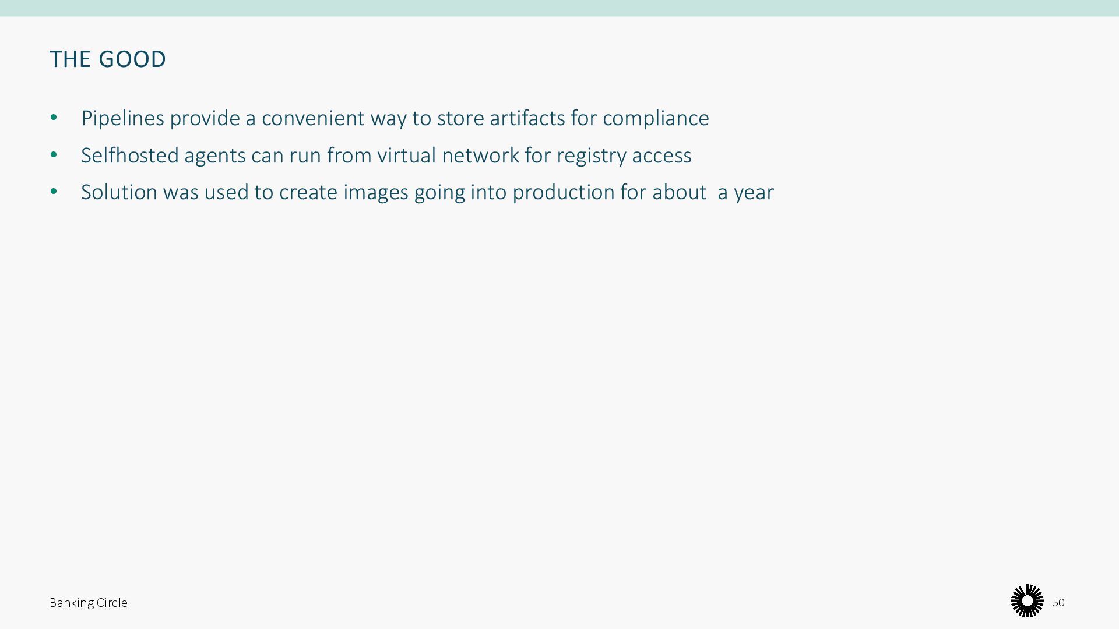The width and height of the screenshot is (1119, 629).
Task: Click the second bullet point dot
Action: (x=54, y=155)
